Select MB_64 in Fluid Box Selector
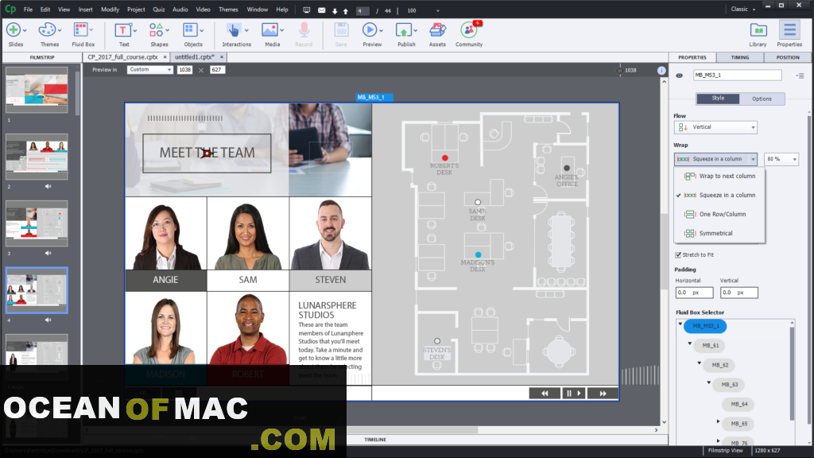This screenshot has height=458, width=814. tap(738, 405)
